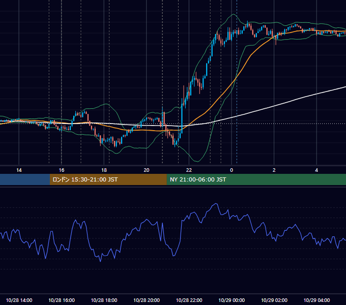The height and width of the screenshot is (305, 346).
Task: Click the 10/28 22:00 date label
Action: click(189, 300)
